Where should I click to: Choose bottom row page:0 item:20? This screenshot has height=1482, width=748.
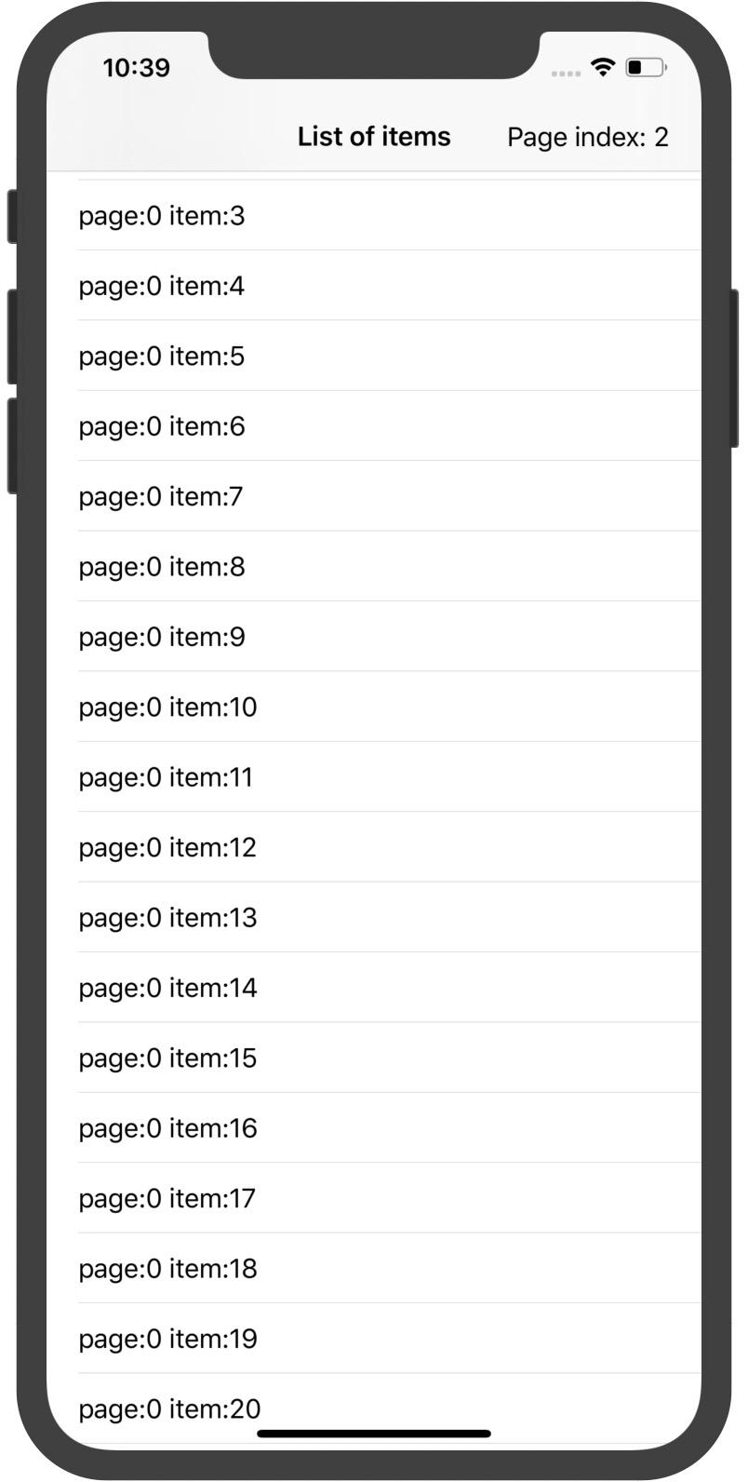pos(374,1409)
